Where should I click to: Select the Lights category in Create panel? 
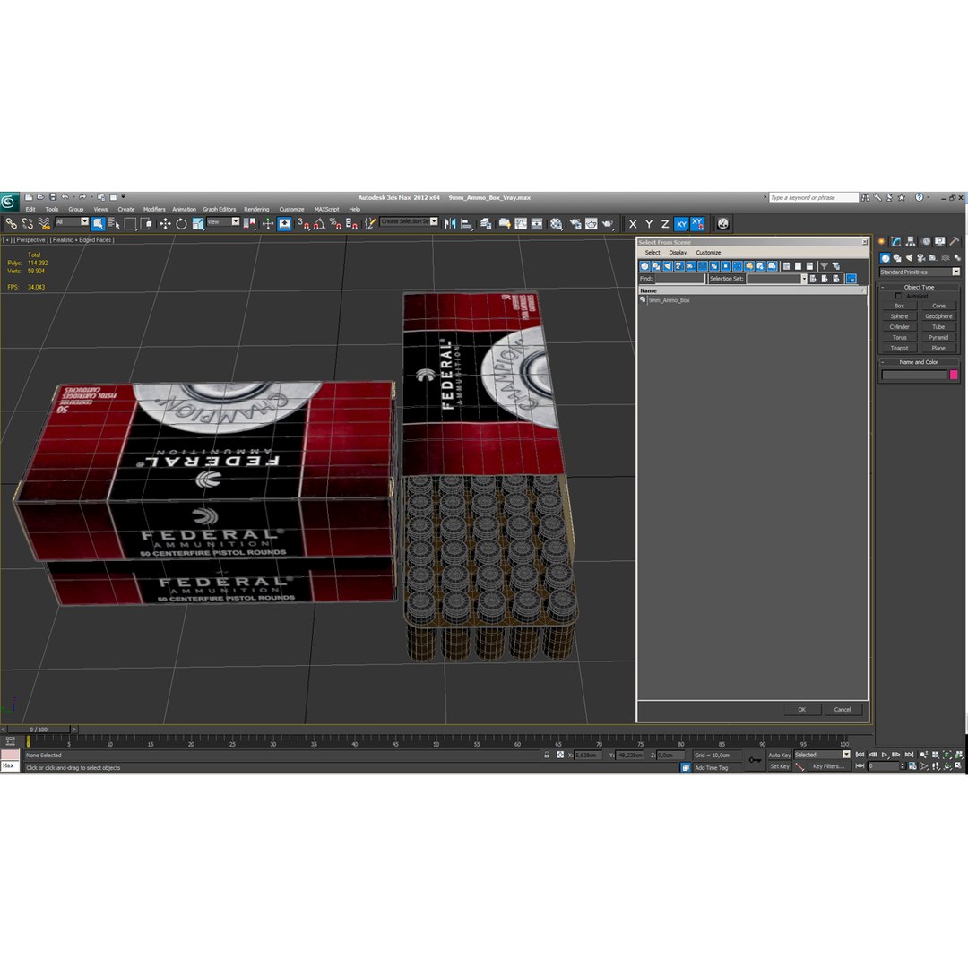pos(909,258)
